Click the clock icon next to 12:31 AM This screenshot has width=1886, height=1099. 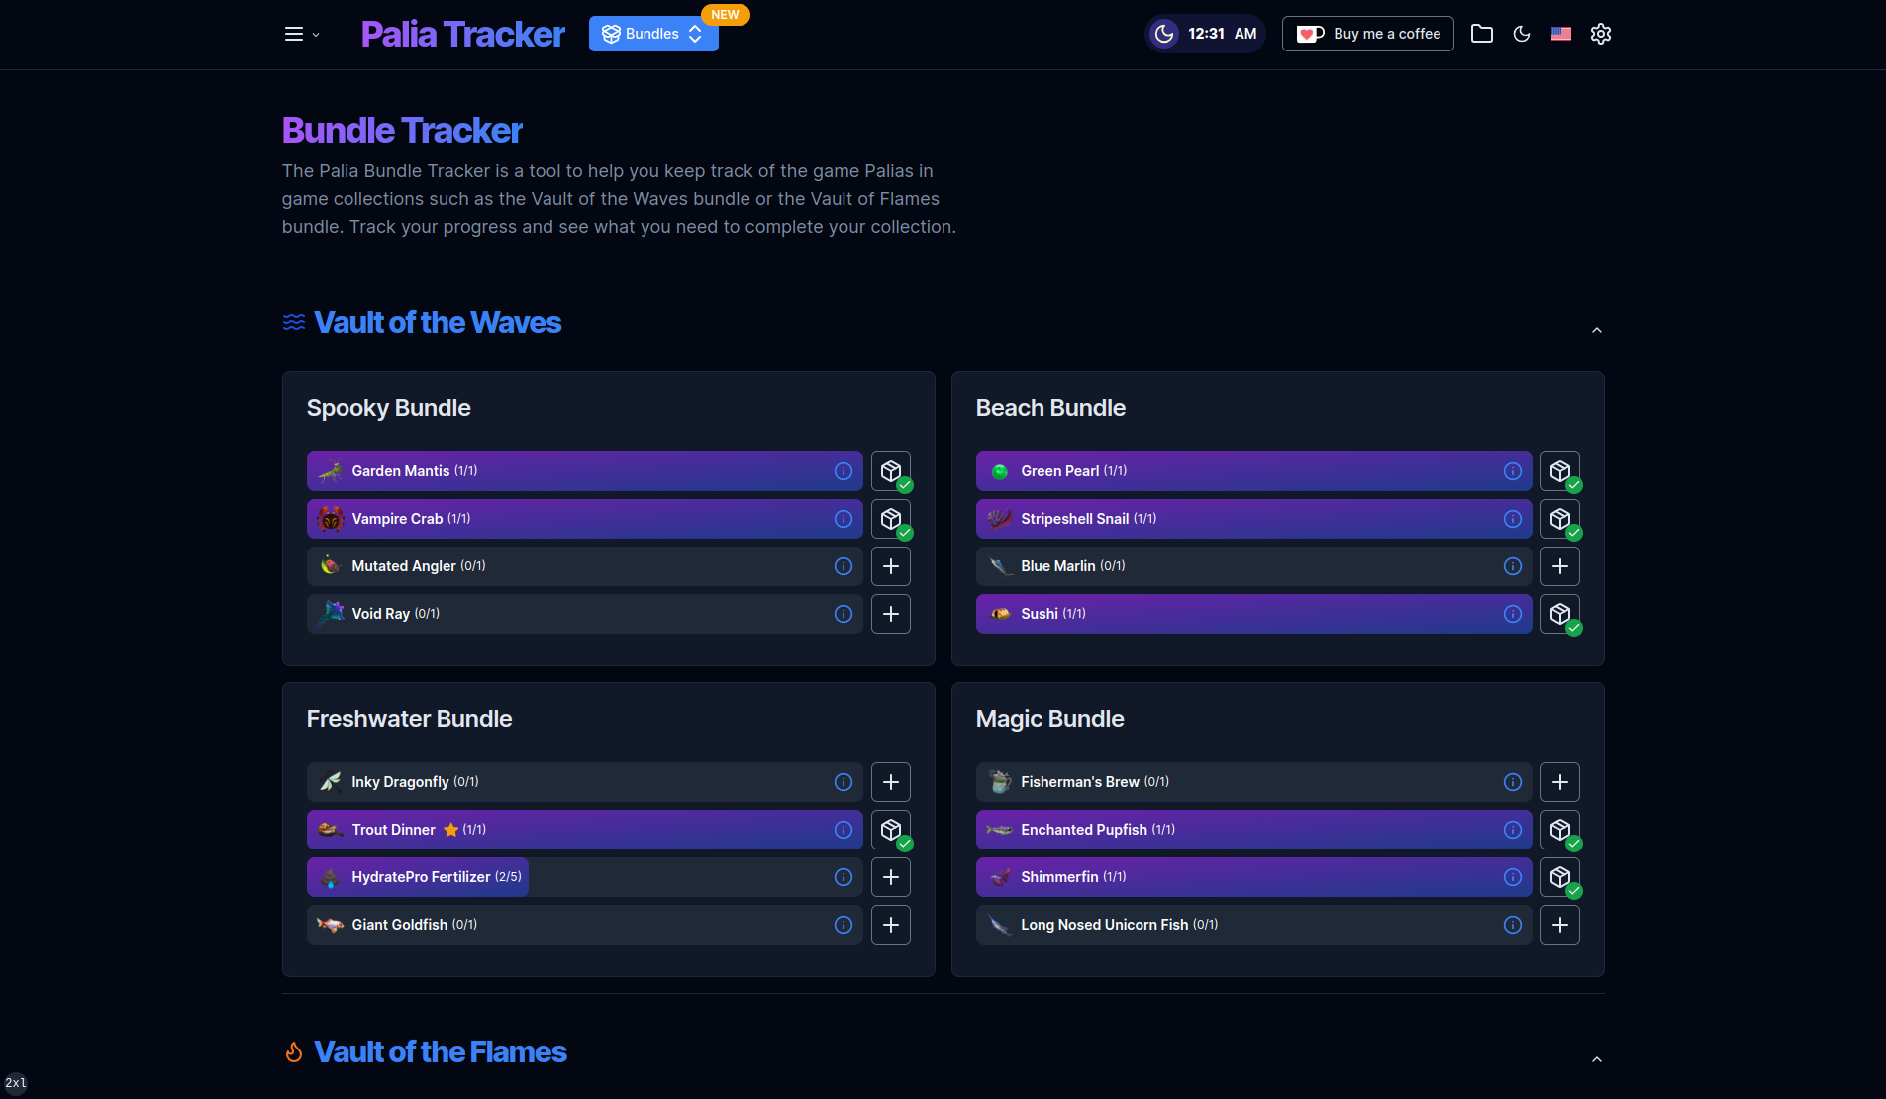click(1165, 33)
